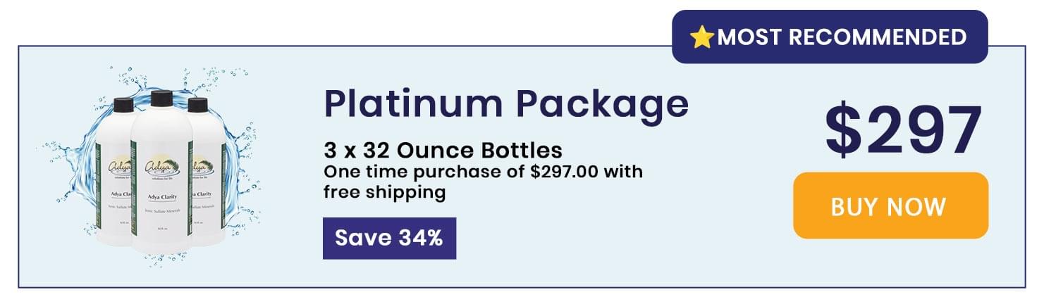Click the $297 price
Screen dimensions: 1044x304
(x=904, y=130)
